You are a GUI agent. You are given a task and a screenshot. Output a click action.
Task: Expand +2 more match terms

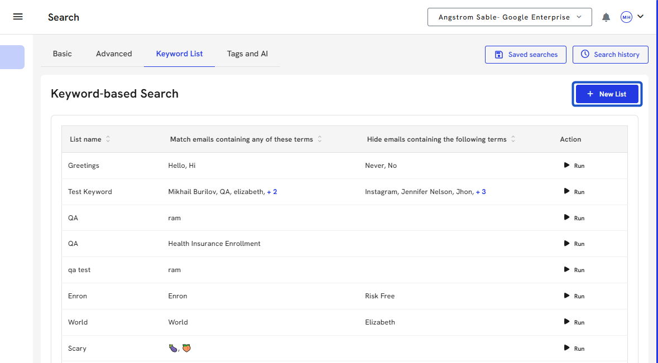pos(272,192)
